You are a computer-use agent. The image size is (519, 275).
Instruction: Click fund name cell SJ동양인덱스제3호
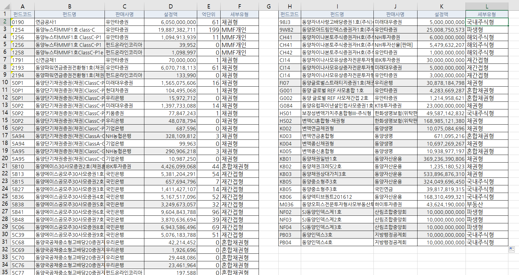point(337,227)
